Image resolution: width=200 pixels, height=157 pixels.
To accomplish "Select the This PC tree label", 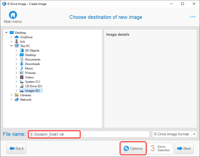I will 25,46.
